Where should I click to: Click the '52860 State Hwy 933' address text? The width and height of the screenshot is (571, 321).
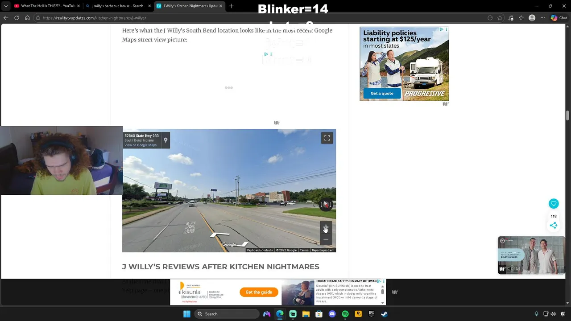[x=141, y=136]
